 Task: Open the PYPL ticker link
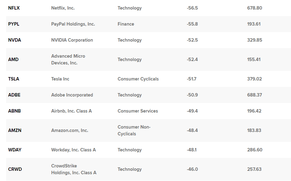point(14,24)
